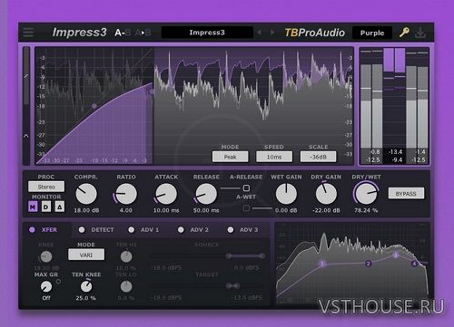Screen dimensions: 454x327
Task: Click the KNEE knob
Action: 46,256
